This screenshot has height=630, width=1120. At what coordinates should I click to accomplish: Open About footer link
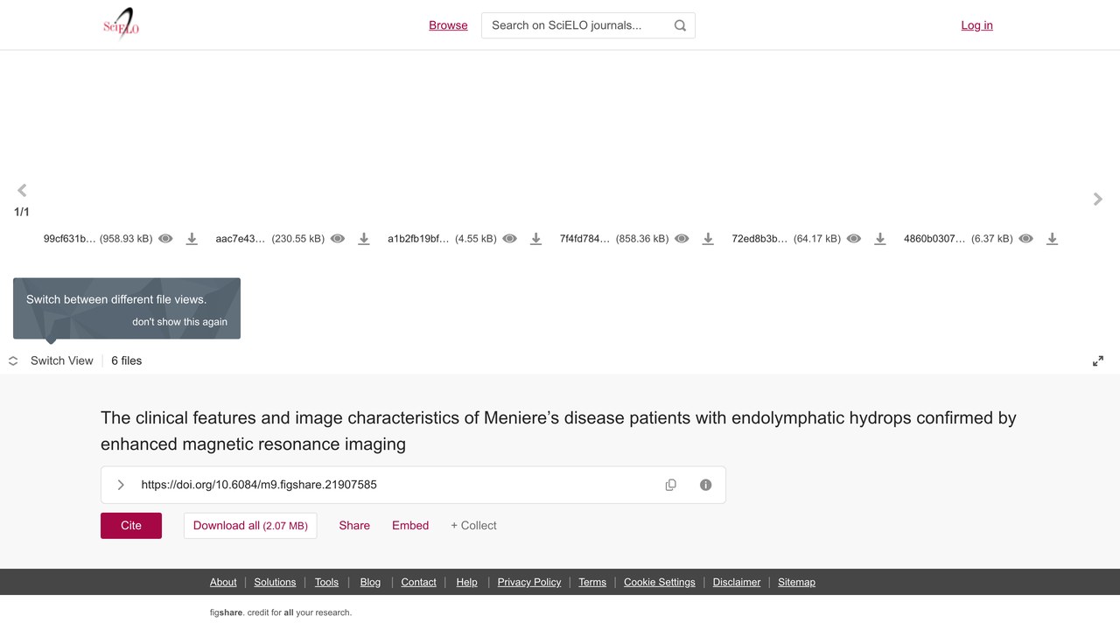(223, 582)
